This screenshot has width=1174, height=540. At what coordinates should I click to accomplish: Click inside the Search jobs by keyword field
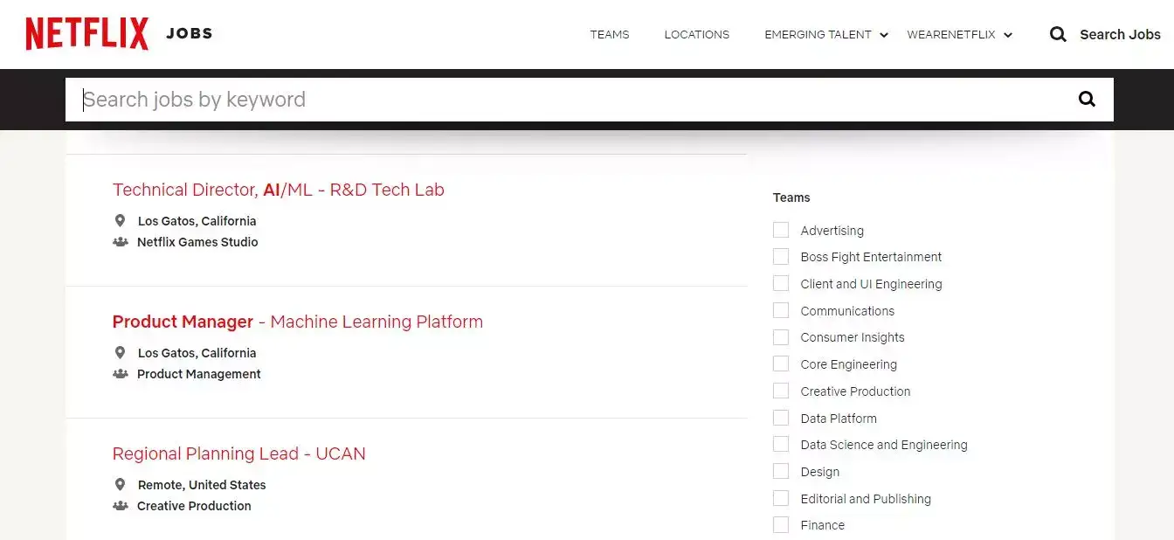(349, 99)
